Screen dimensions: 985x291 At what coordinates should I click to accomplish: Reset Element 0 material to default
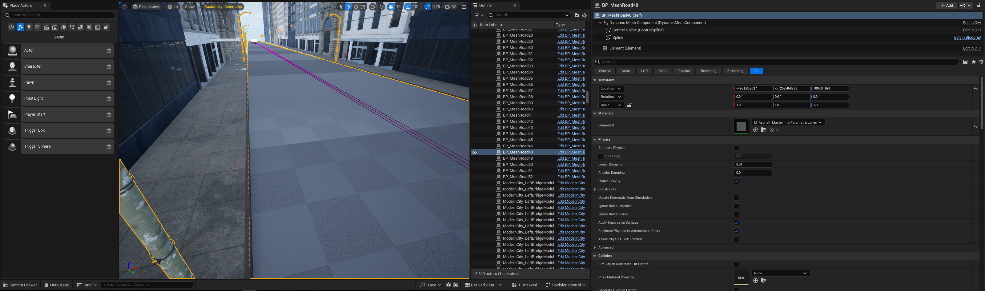click(975, 126)
